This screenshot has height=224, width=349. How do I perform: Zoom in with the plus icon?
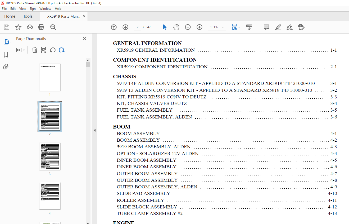pos(200,27)
